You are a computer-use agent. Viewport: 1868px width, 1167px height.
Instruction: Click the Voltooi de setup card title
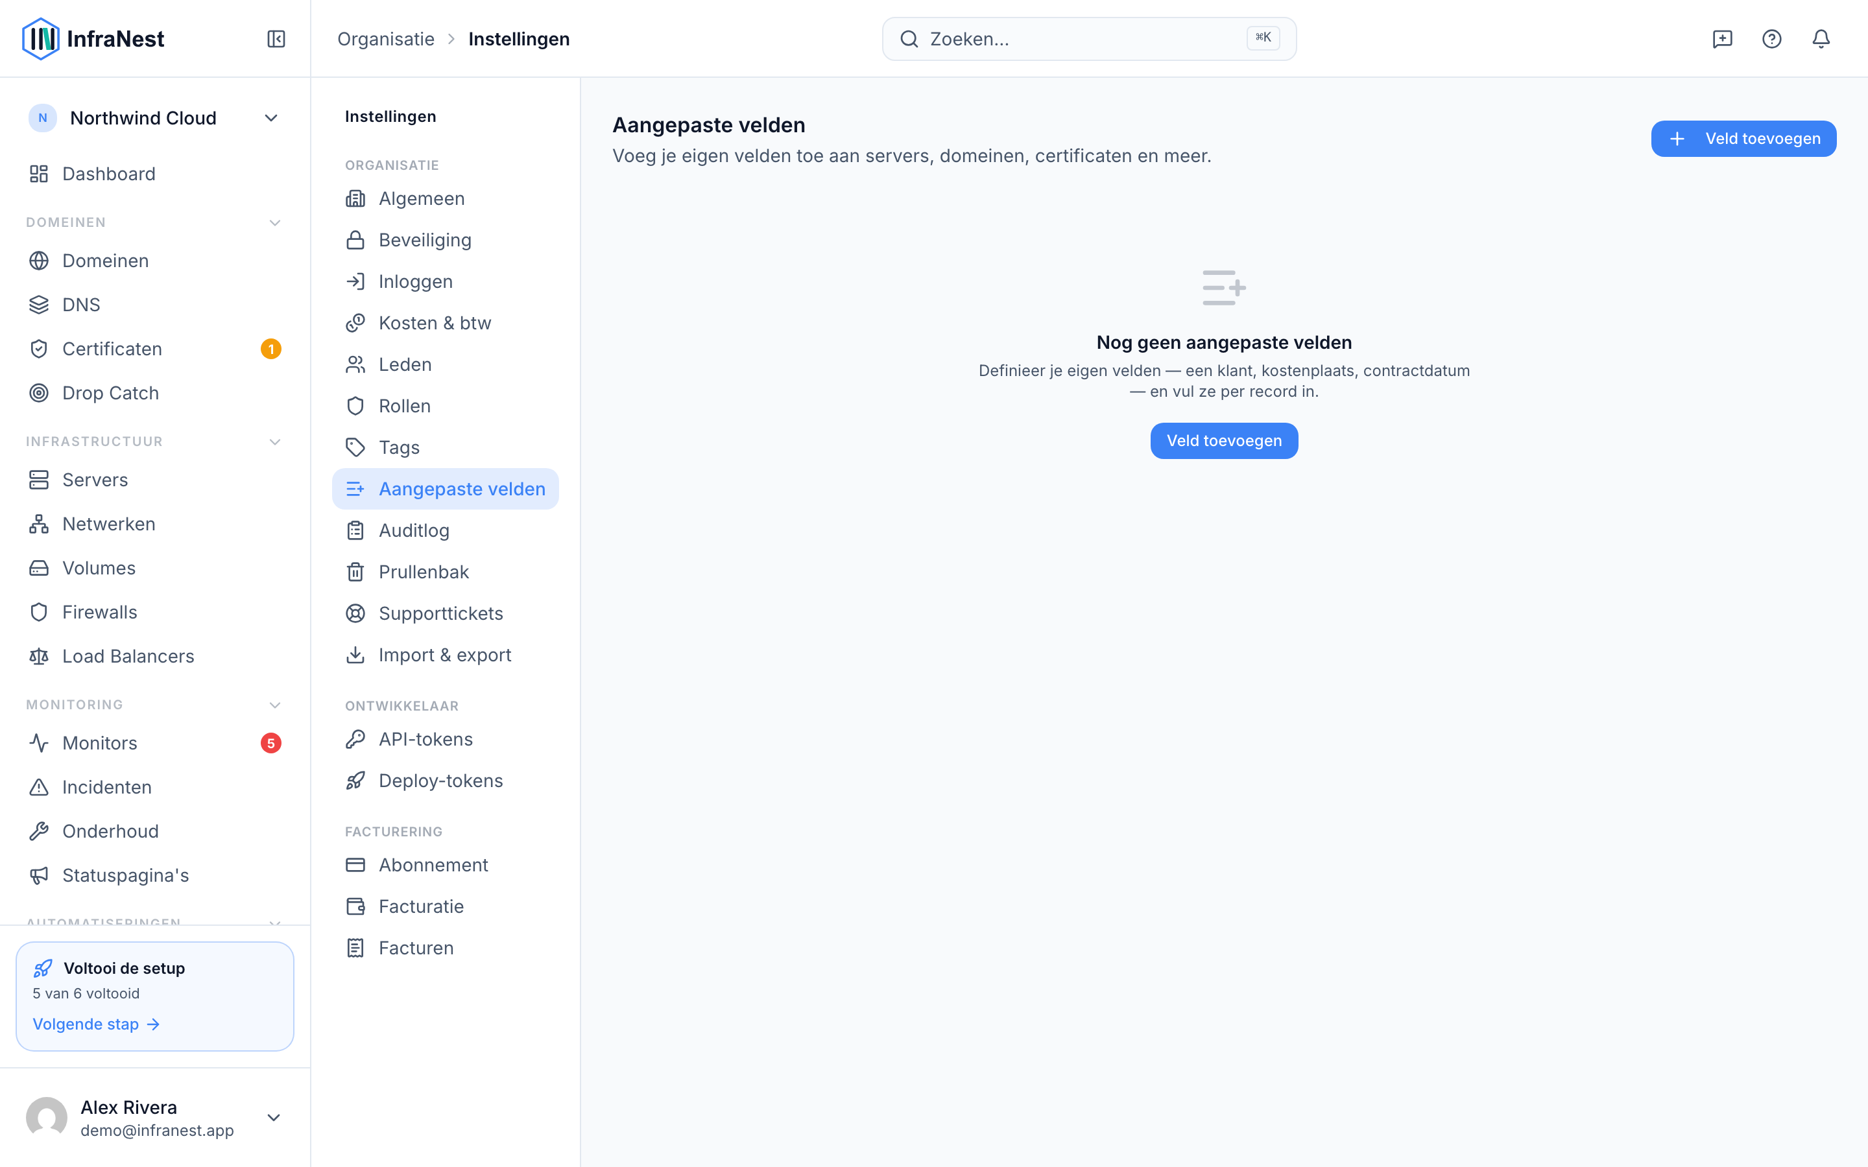tap(125, 968)
